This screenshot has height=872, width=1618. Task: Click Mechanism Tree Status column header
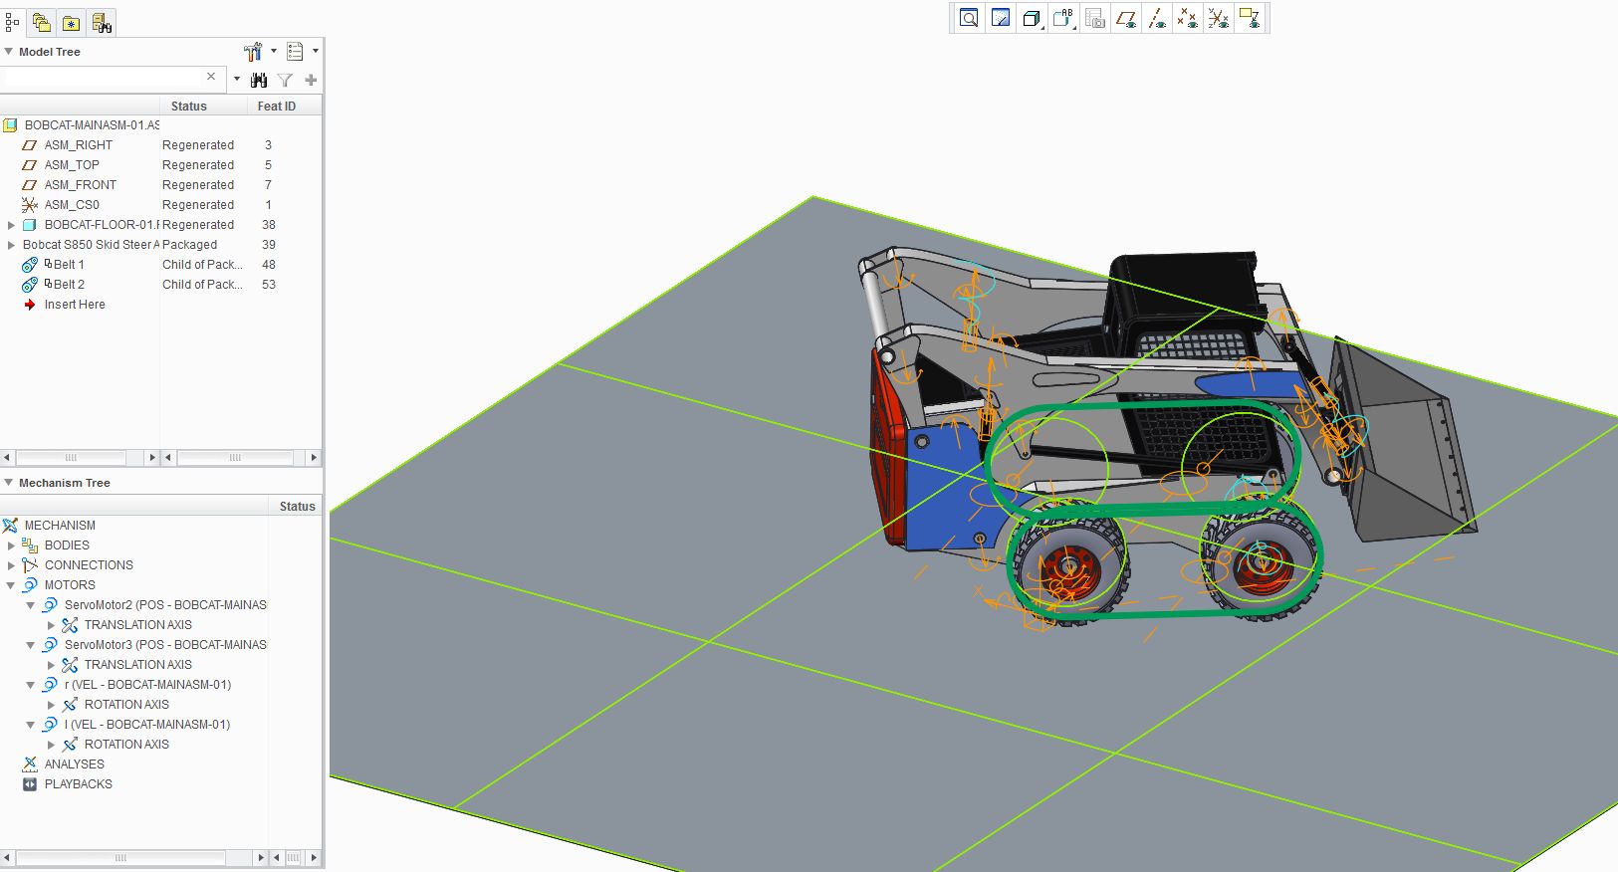tap(297, 507)
